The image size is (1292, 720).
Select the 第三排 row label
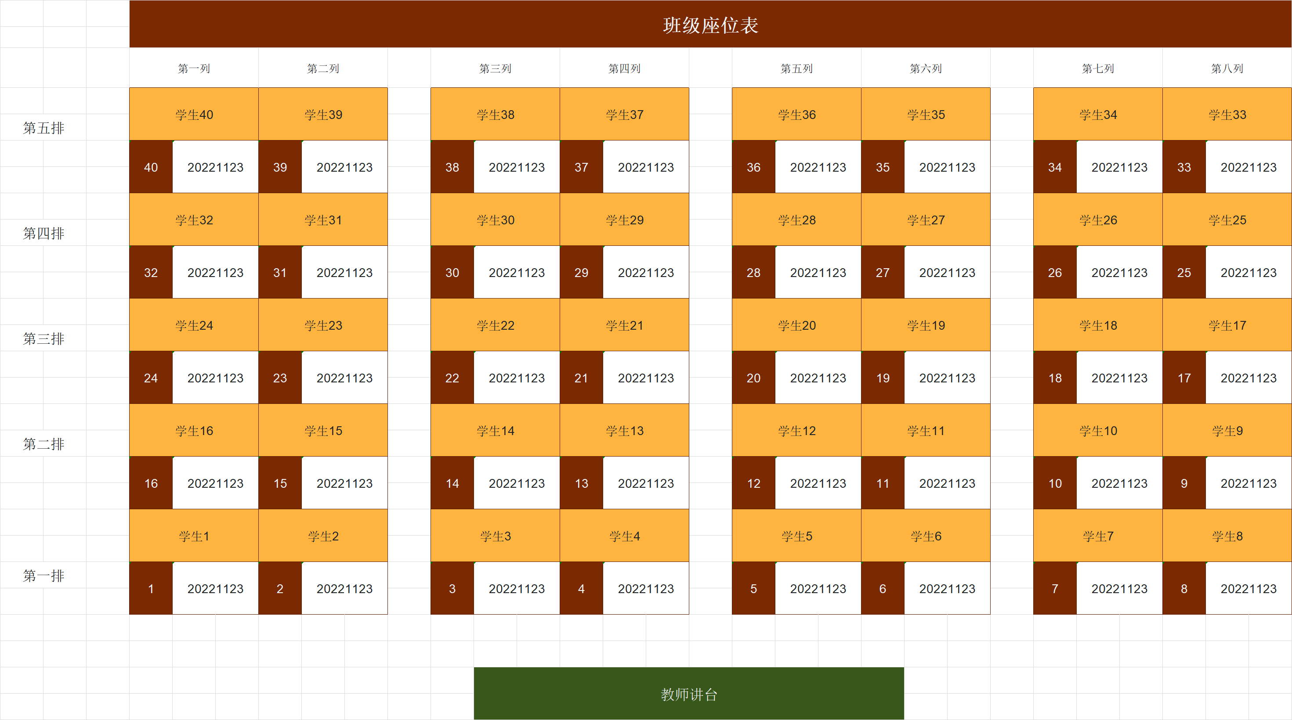click(x=43, y=338)
